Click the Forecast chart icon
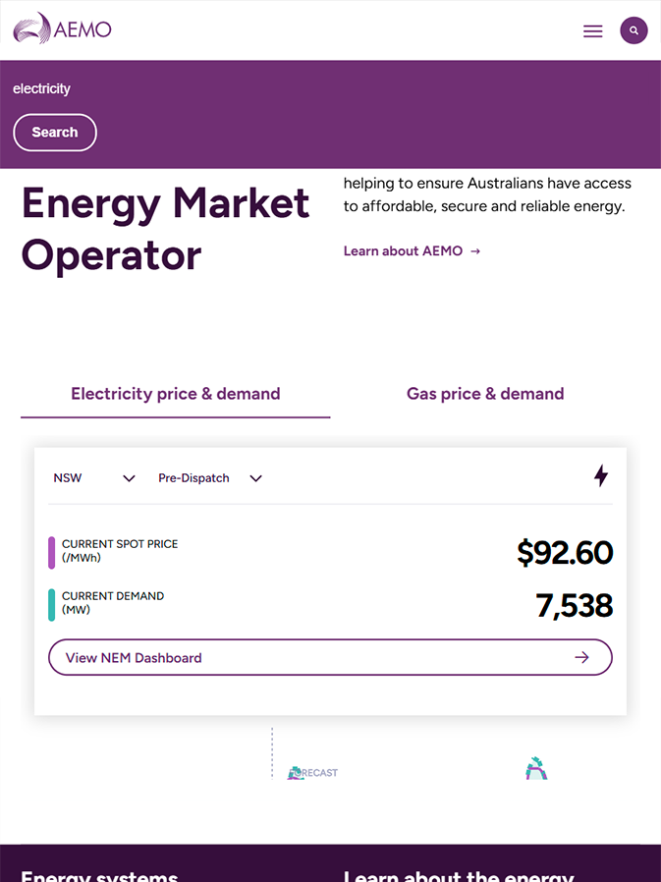661x882 pixels. [x=312, y=773]
